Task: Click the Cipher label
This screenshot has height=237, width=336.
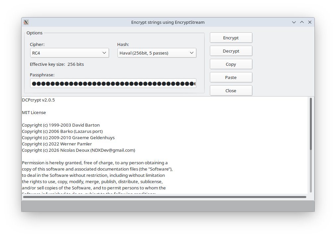Action: coord(37,45)
